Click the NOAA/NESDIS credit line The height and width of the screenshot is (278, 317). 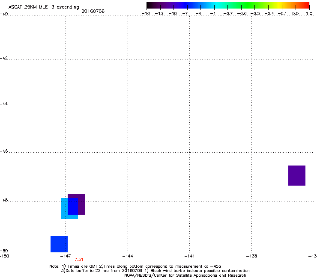click(x=185, y=275)
